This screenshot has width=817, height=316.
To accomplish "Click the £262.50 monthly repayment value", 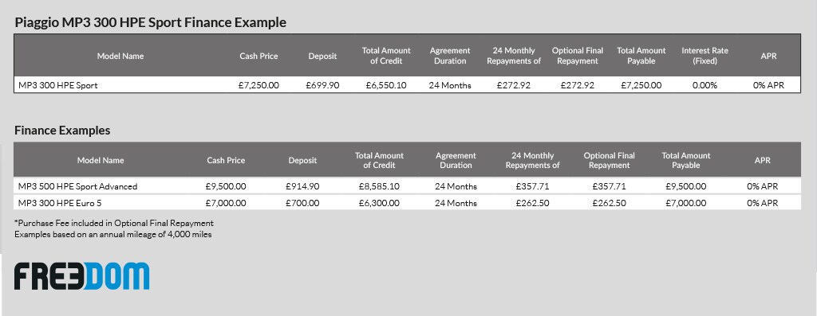I will 532,203.
